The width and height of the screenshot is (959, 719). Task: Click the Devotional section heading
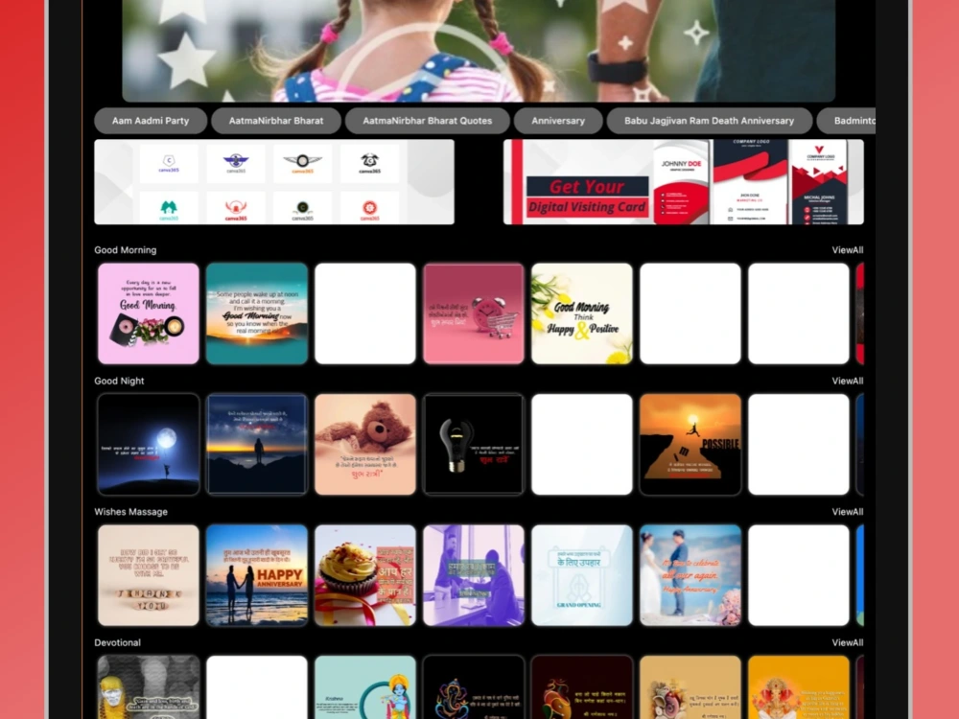(x=117, y=642)
